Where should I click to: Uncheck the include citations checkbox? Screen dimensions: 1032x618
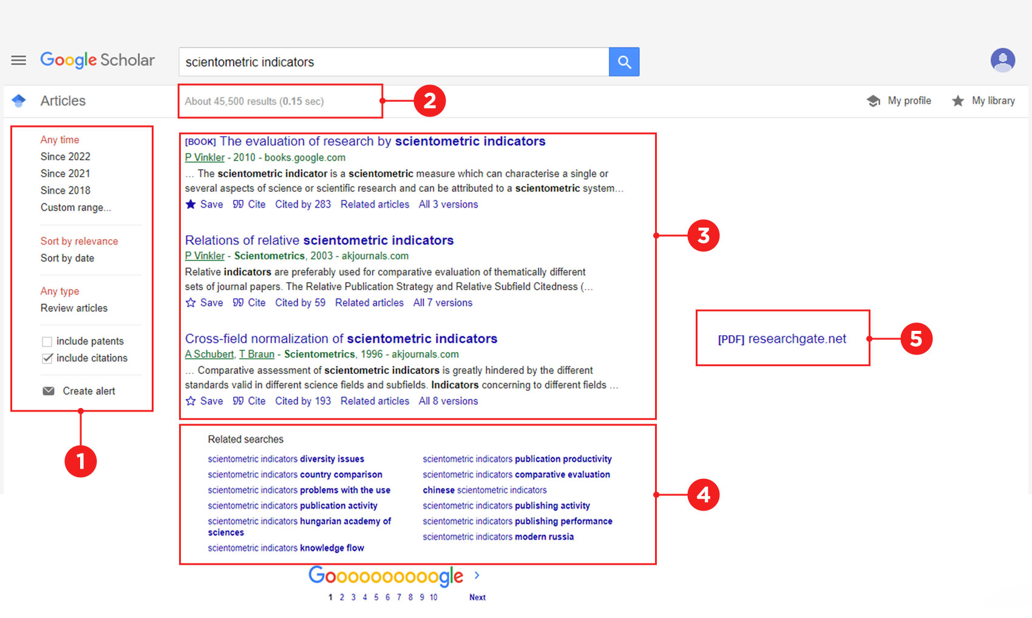click(x=47, y=358)
